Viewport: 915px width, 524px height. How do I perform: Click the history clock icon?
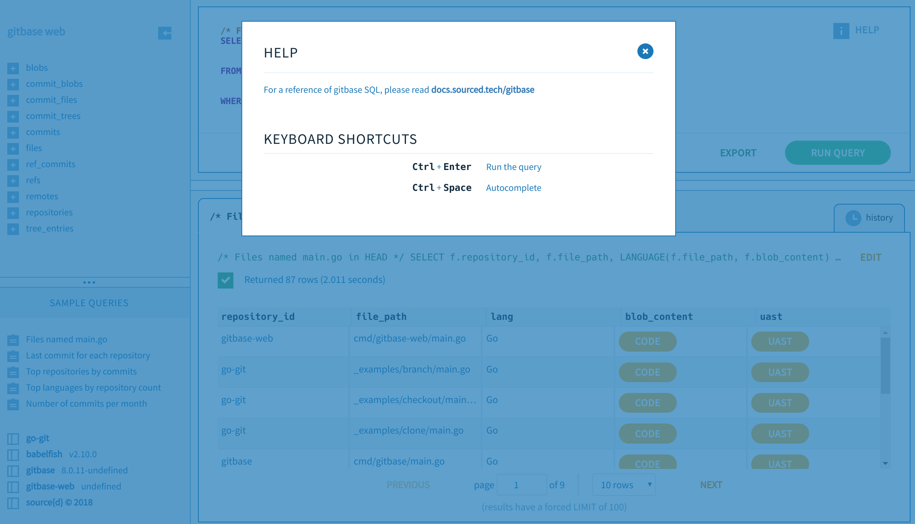pos(853,218)
